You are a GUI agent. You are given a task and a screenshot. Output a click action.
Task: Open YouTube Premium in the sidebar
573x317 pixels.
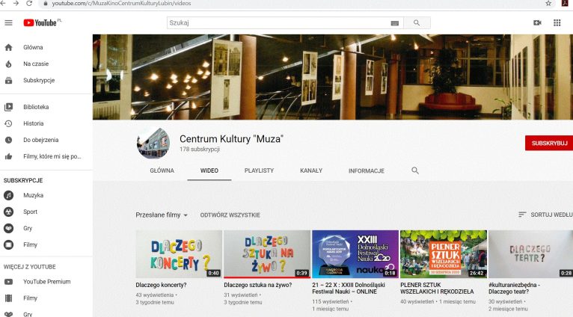[x=46, y=282]
